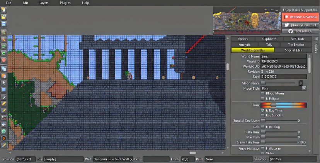Image resolution: width=320 pixels, height=163 pixels.
Task: Toggle the Use Sundial checkbox
Action: coord(263,115)
